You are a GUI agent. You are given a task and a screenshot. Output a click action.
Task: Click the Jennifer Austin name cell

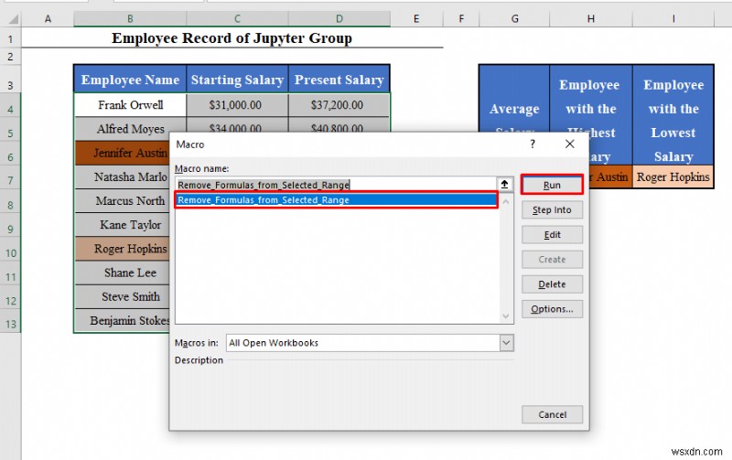point(123,153)
